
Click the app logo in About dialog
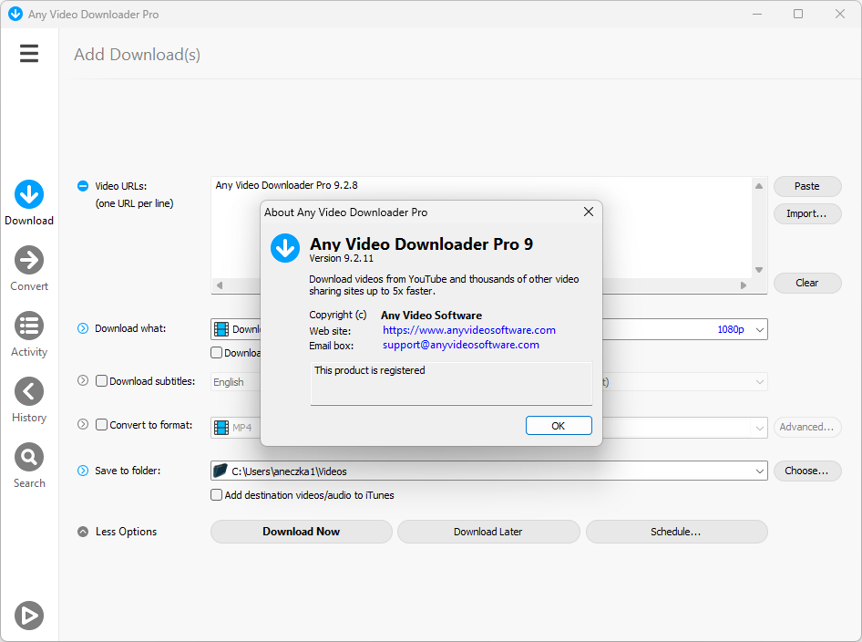point(285,247)
